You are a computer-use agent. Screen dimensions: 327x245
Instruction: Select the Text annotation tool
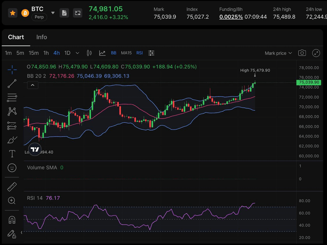(x=12, y=154)
